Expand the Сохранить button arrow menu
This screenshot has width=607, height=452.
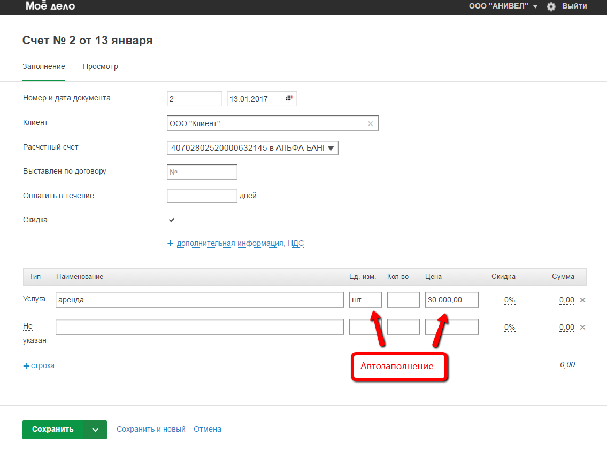point(95,430)
